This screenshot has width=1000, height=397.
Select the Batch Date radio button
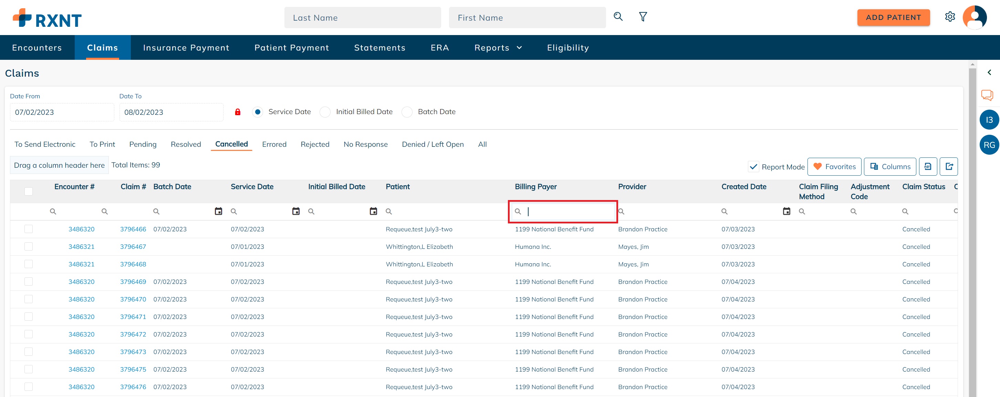click(x=407, y=112)
